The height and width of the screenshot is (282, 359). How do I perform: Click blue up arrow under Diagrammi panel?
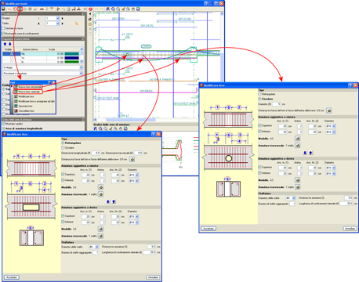[5, 44]
